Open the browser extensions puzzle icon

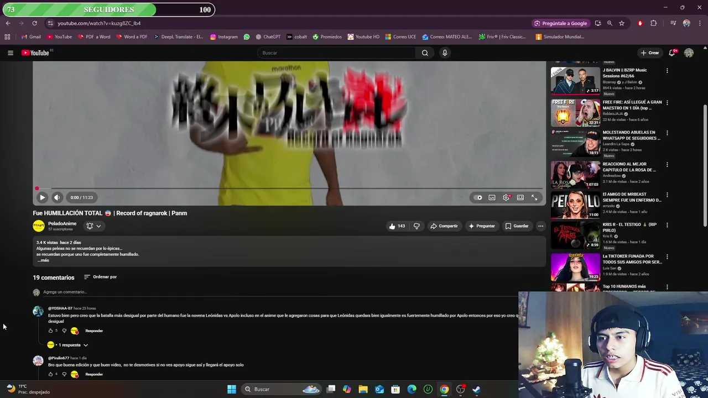[x=654, y=23]
